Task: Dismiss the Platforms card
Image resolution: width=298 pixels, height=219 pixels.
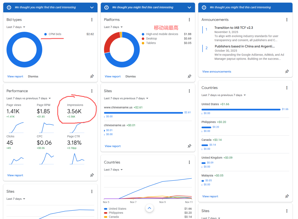Action: point(131,76)
